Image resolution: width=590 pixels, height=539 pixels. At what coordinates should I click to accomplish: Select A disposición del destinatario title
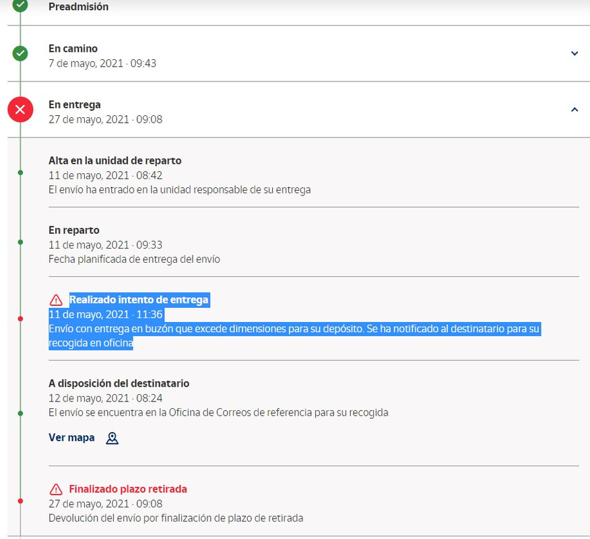point(119,383)
